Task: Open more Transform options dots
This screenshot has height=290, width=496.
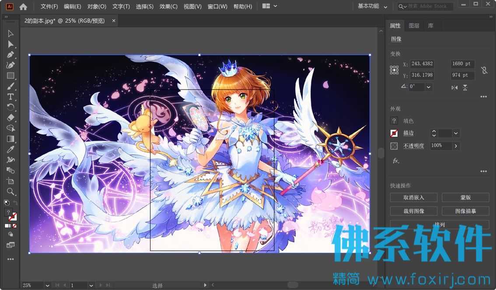Action: 484,97
